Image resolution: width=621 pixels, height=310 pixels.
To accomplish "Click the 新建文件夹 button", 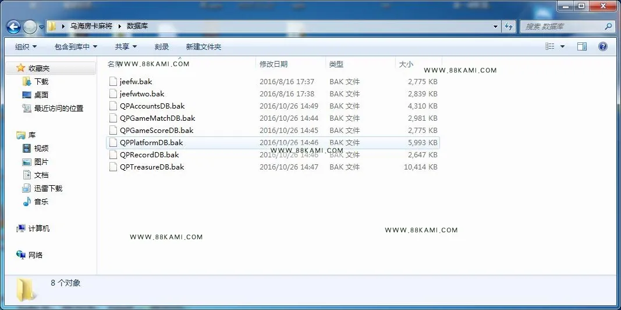I will click(204, 46).
